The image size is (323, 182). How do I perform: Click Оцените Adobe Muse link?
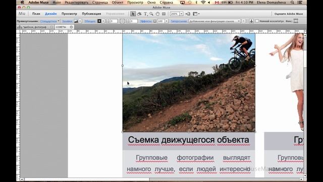pyautogui.click(x=289, y=14)
